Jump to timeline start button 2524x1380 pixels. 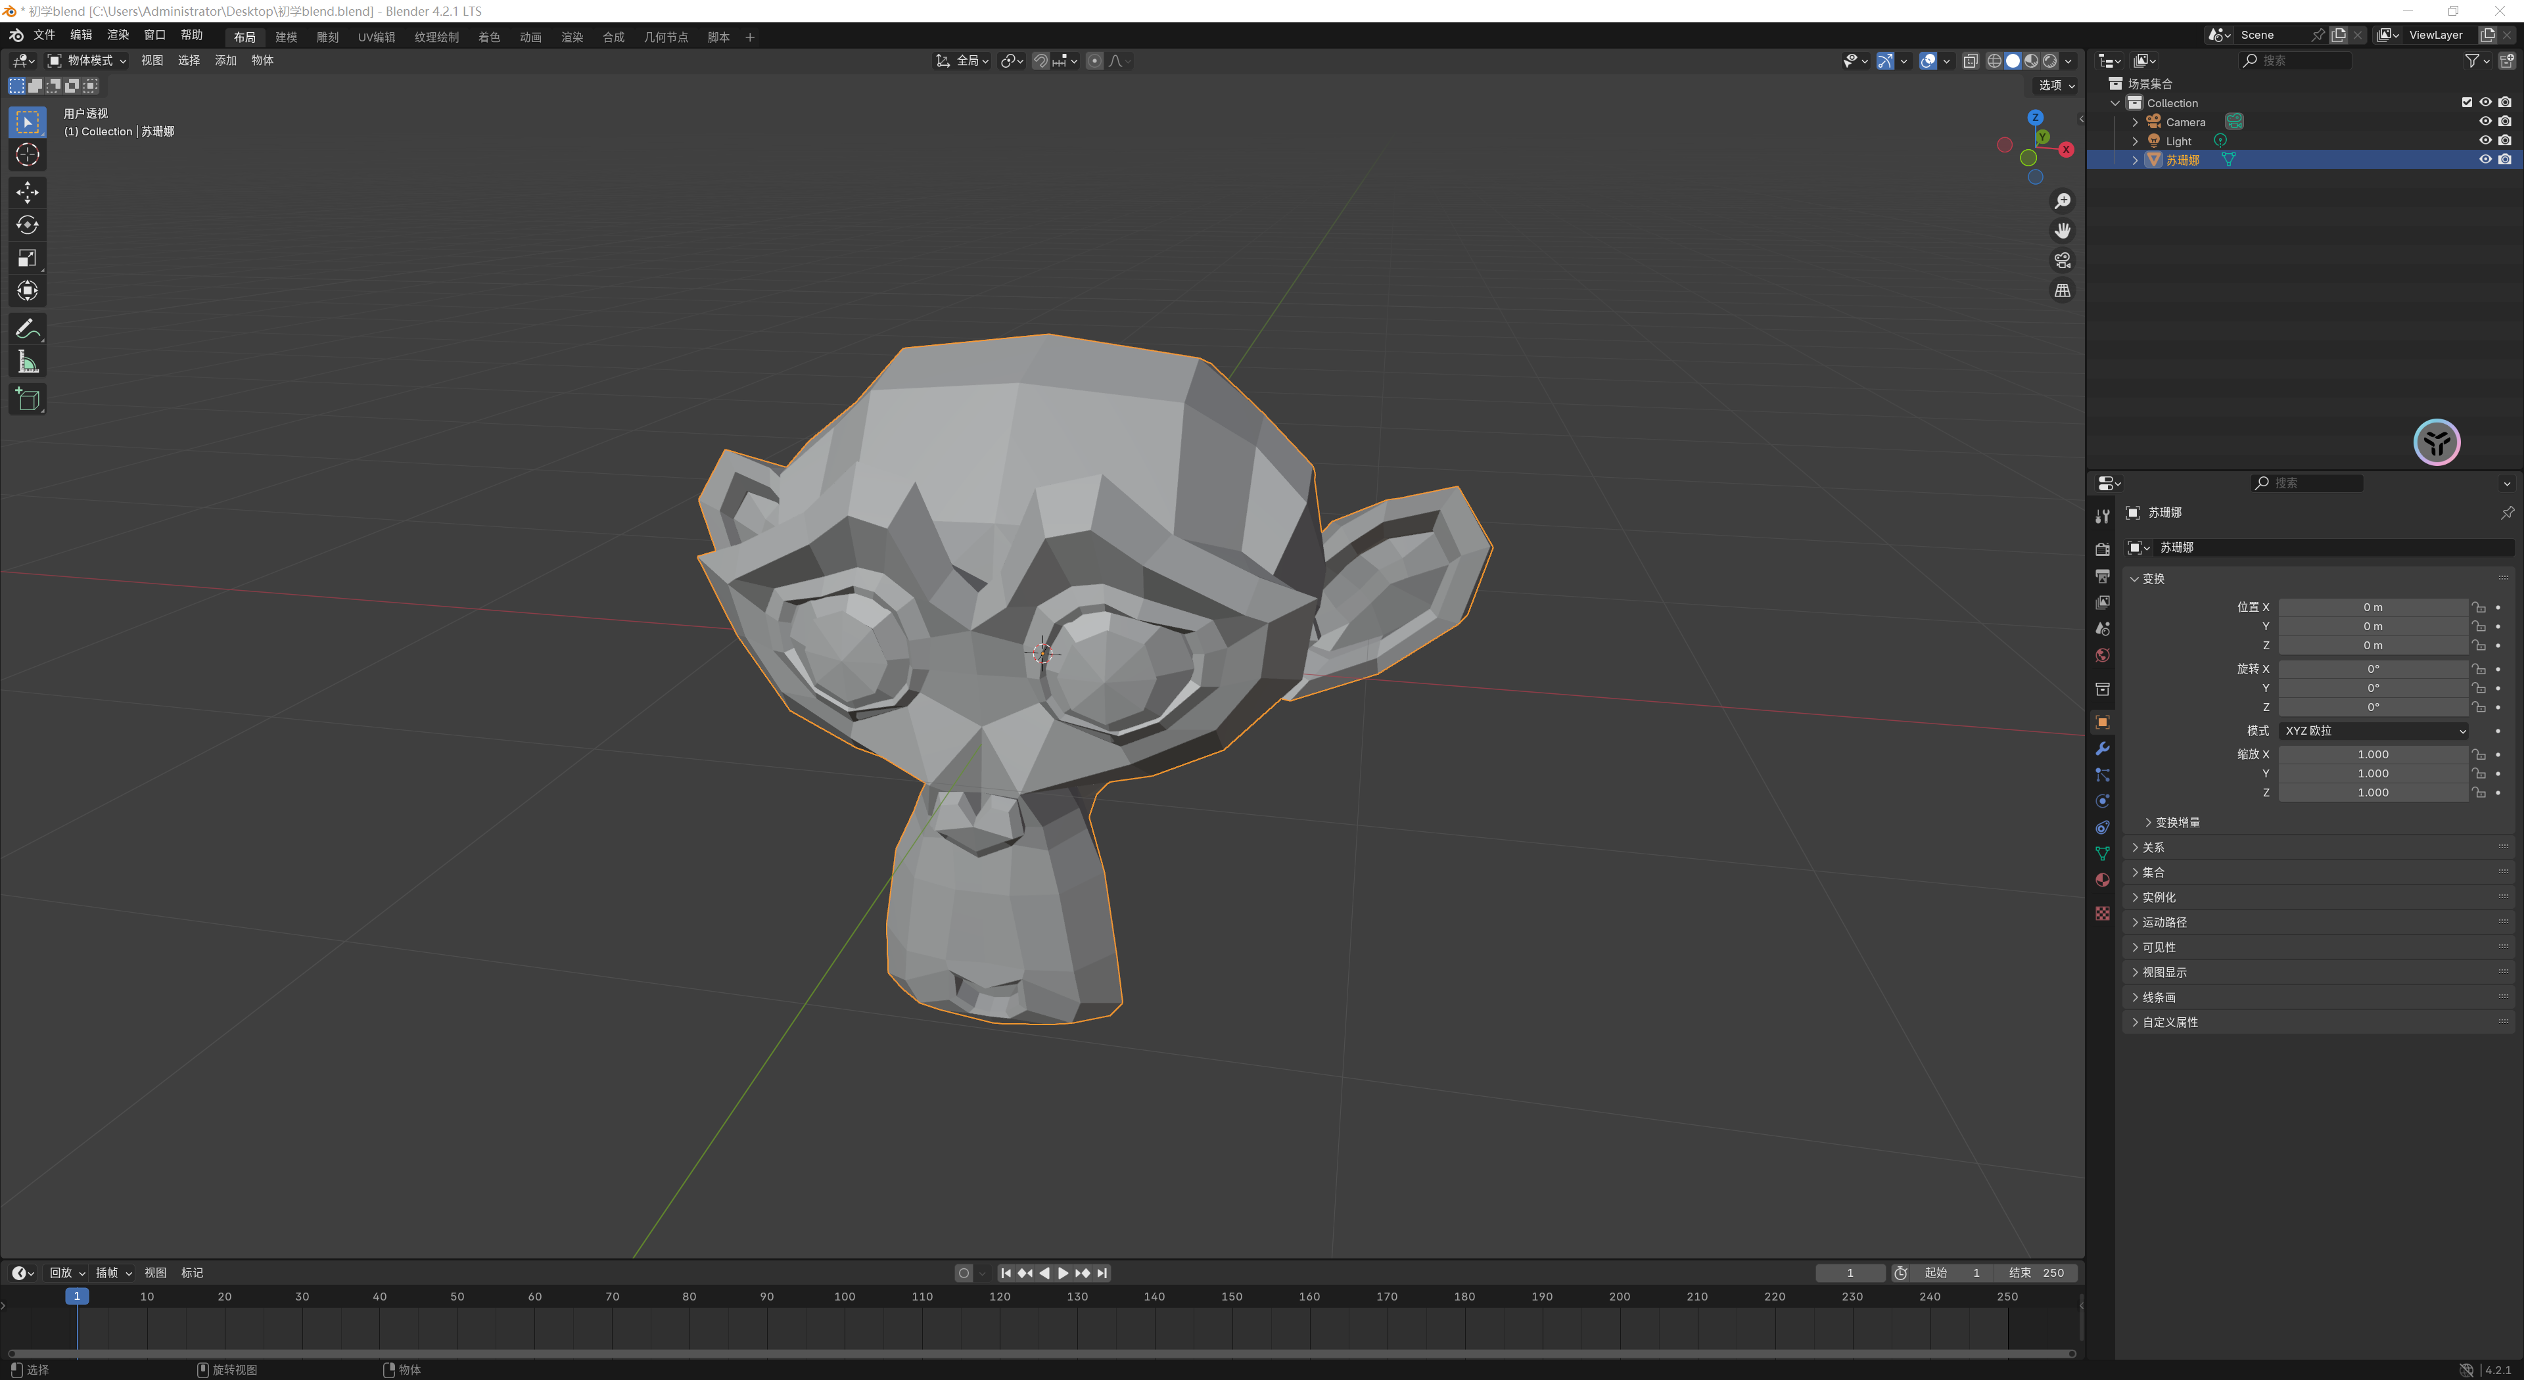pyautogui.click(x=1005, y=1274)
